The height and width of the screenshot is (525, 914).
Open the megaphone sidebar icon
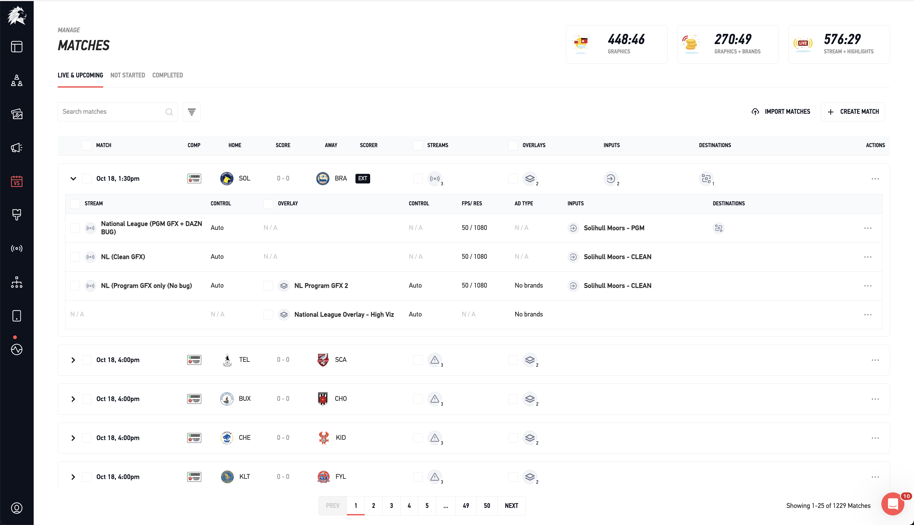click(x=17, y=147)
